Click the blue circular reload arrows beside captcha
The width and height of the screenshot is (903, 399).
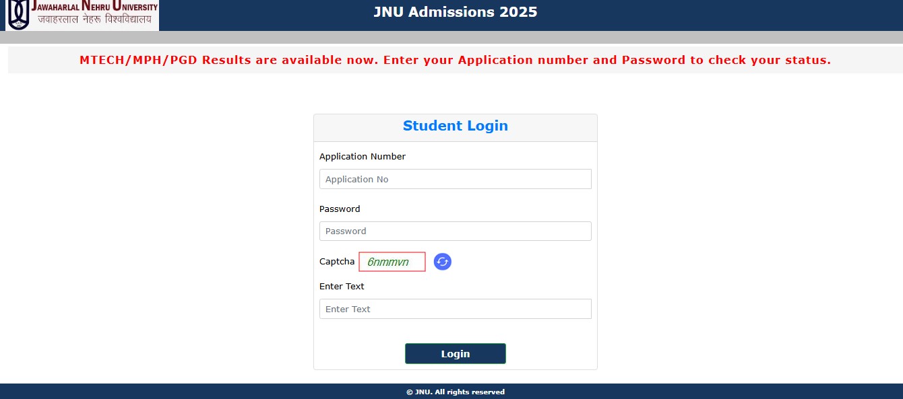click(442, 262)
